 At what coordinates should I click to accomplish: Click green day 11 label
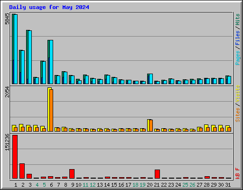tap(85, 185)
